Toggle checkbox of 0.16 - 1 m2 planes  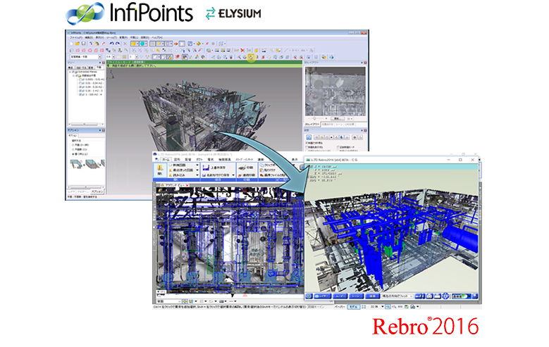pos(80,91)
